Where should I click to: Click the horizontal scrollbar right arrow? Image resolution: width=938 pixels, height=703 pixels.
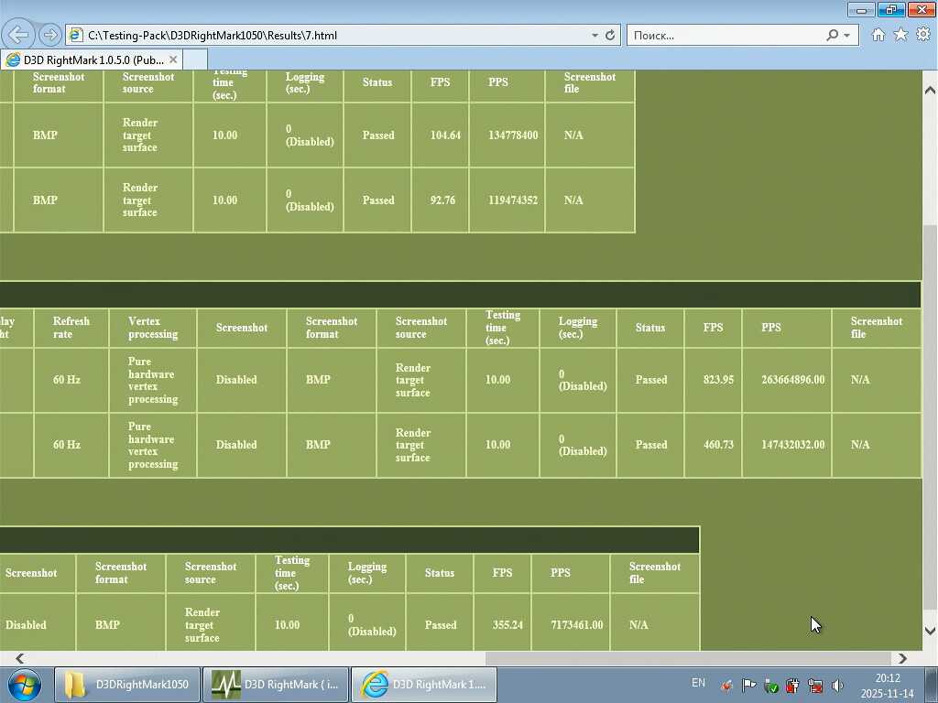(902, 658)
